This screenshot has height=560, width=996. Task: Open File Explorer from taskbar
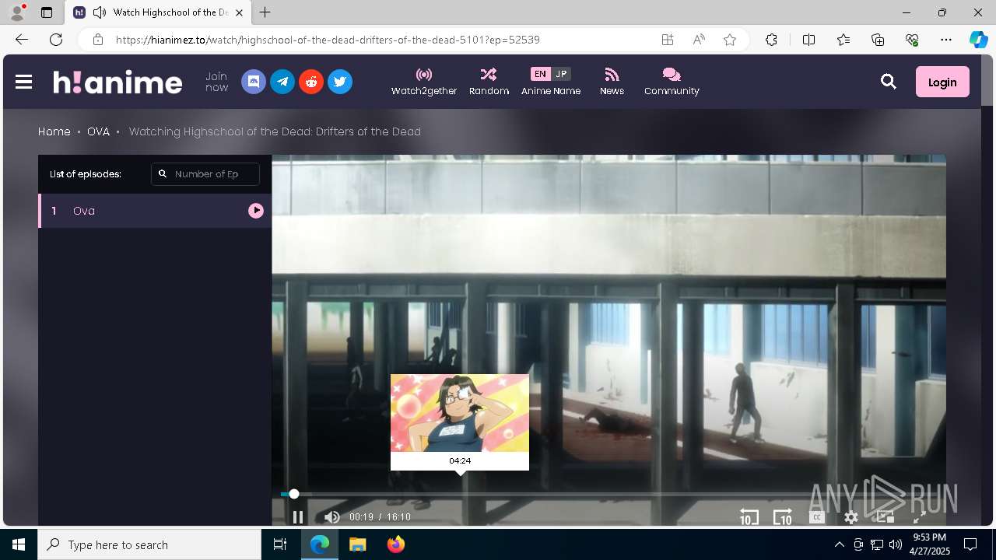coord(357,544)
